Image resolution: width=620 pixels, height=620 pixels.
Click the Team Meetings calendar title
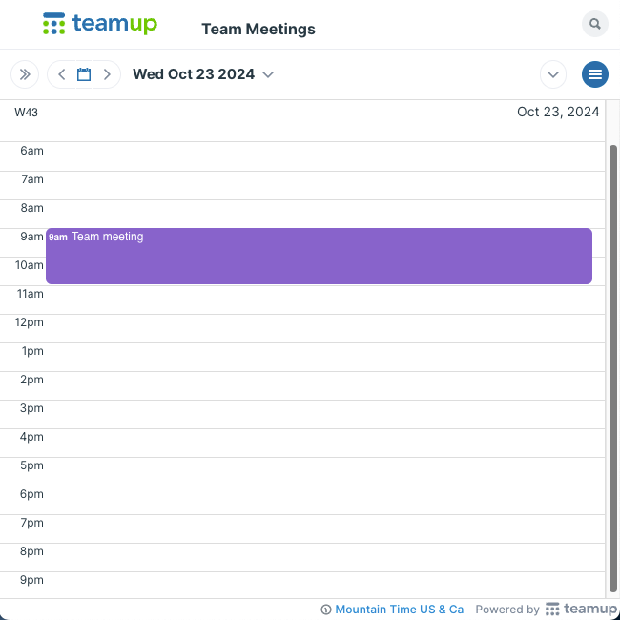click(258, 30)
